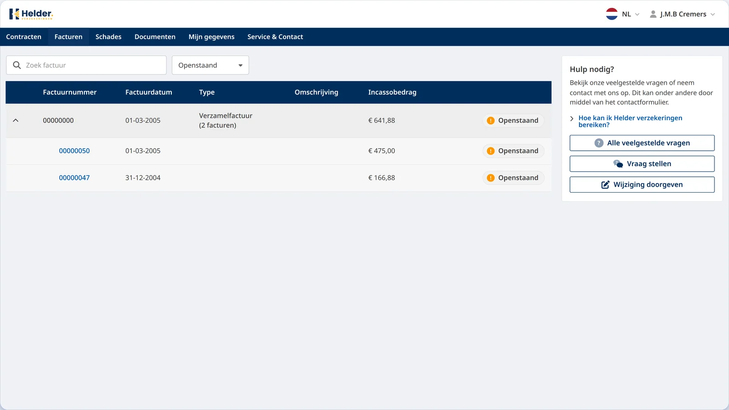Click the orange warning icon for € 641,88
The image size is (729, 410).
pyautogui.click(x=491, y=121)
